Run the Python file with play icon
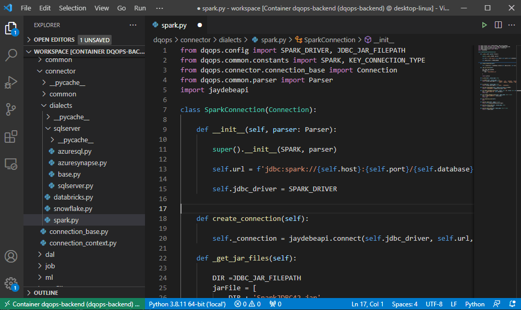The width and height of the screenshot is (521, 310). [x=484, y=25]
